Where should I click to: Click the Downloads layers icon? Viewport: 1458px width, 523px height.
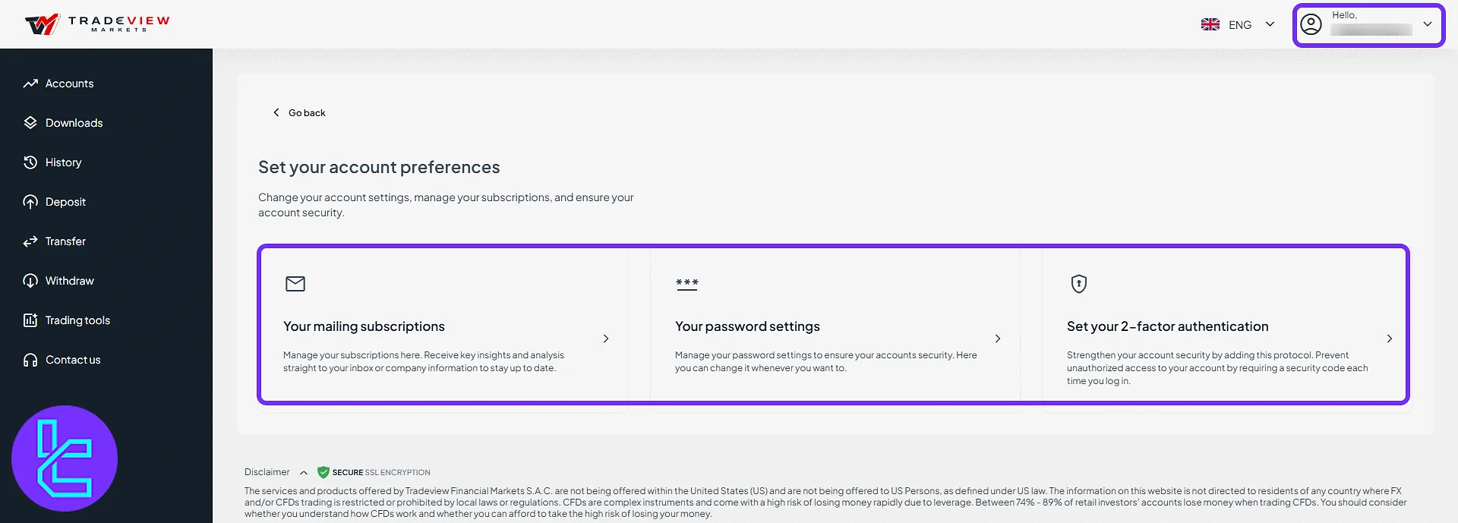pyautogui.click(x=30, y=123)
